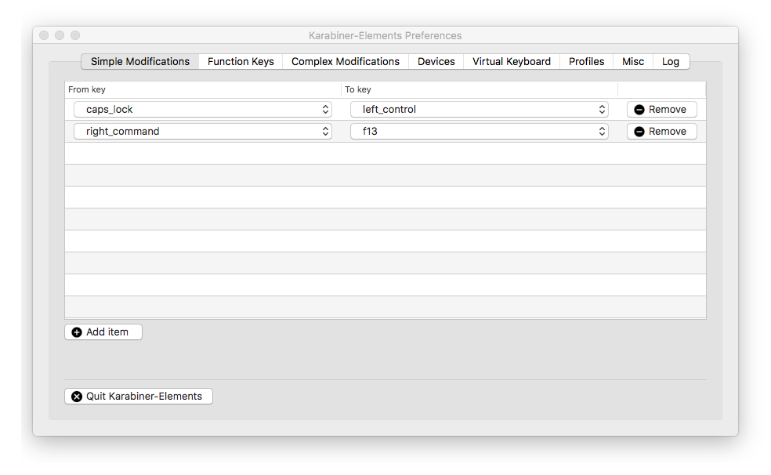Switch to the Simple Modifications tab

click(139, 61)
